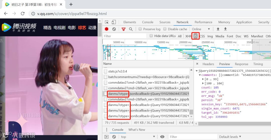Open the Security panel tab
271x140 pixels.
point(263,22)
